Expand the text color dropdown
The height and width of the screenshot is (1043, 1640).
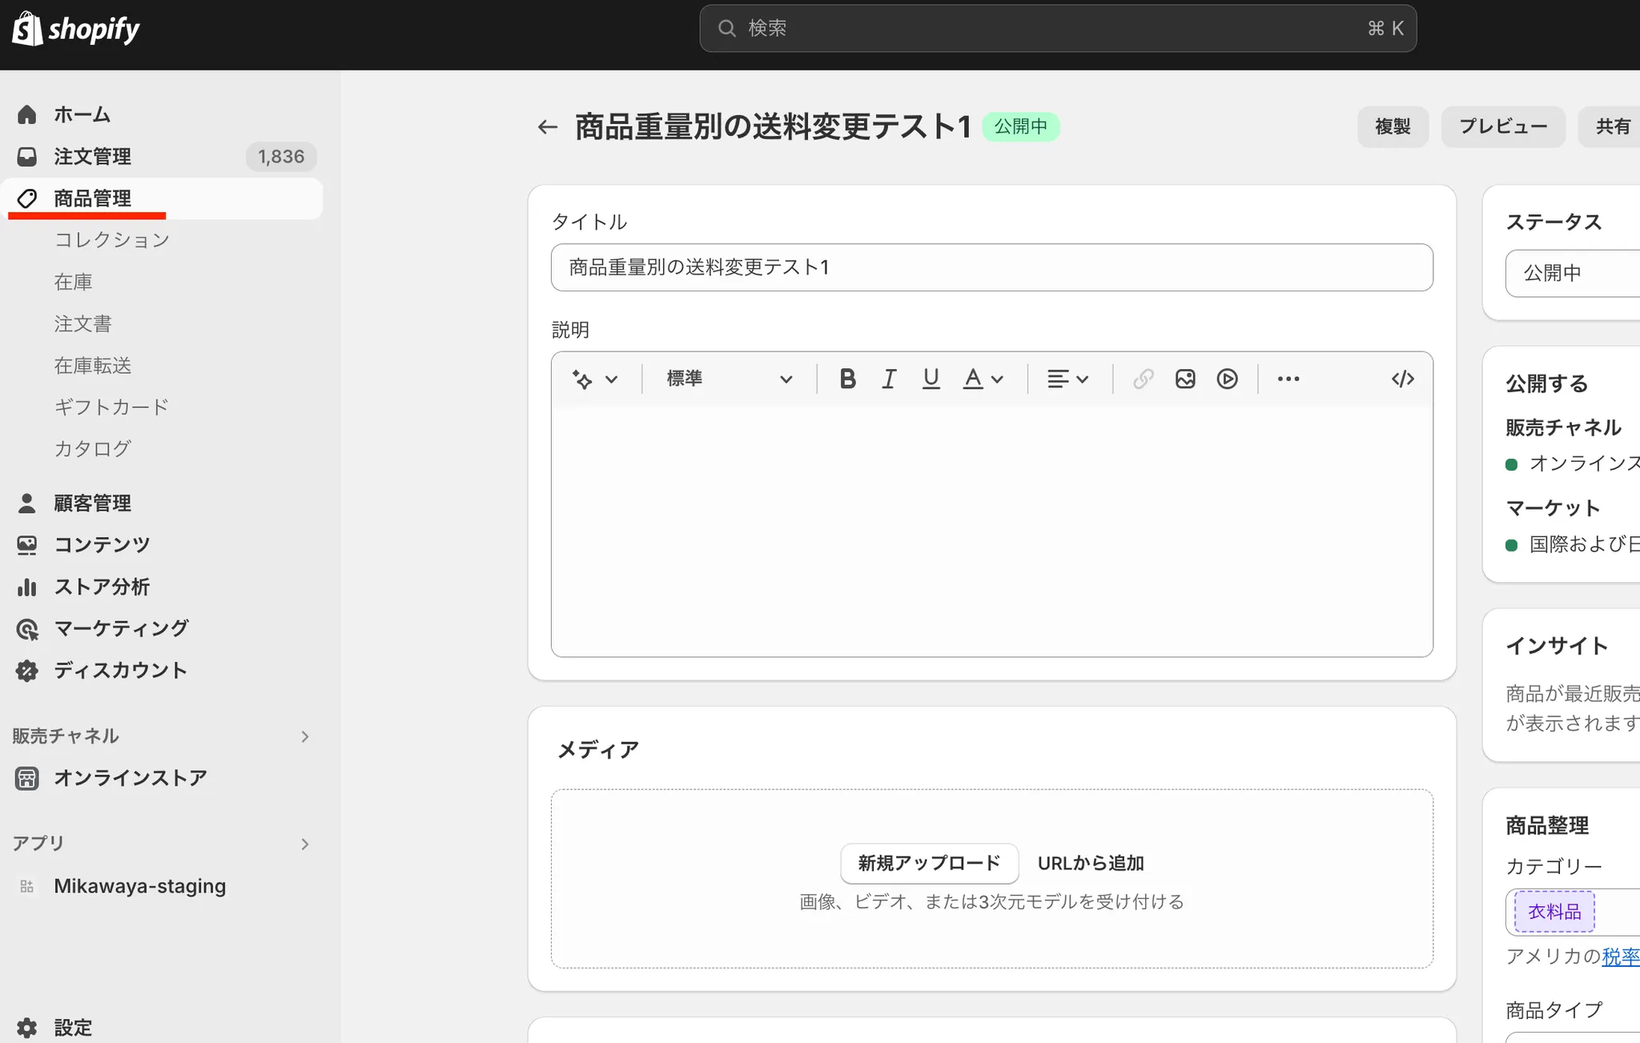[983, 379]
